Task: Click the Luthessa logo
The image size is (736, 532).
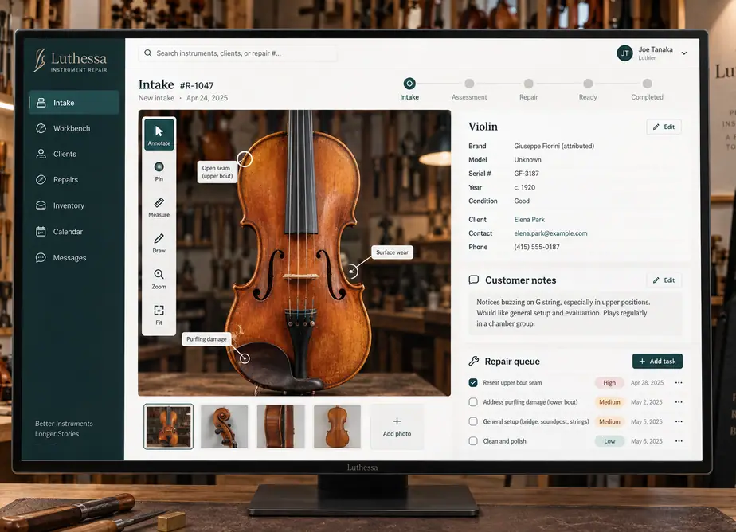Action: point(70,61)
